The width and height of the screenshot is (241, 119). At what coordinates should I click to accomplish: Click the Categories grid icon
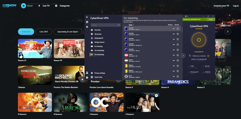coord(56,6)
